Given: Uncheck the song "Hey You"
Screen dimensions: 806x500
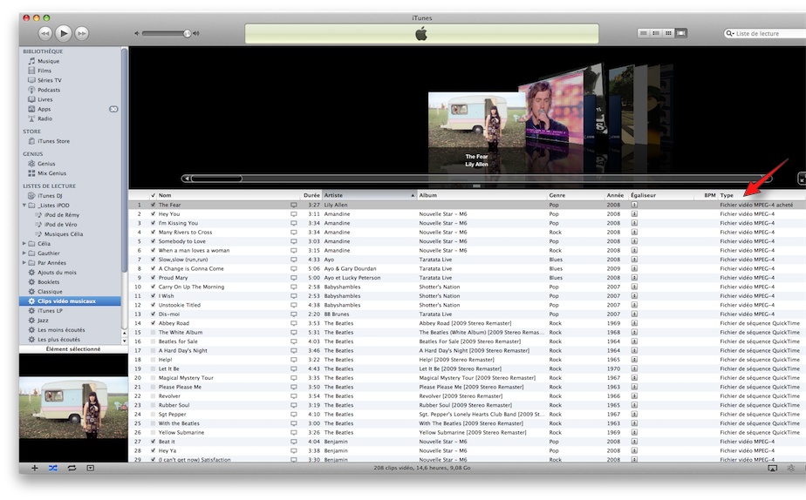Looking at the screenshot, I should 154,214.
